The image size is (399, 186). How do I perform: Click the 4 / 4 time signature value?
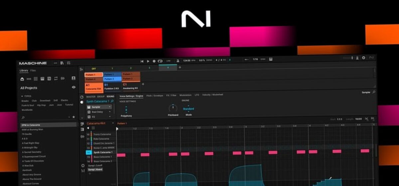[218, 60]
